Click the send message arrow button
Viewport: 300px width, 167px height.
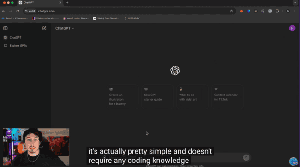coord(246,158)
